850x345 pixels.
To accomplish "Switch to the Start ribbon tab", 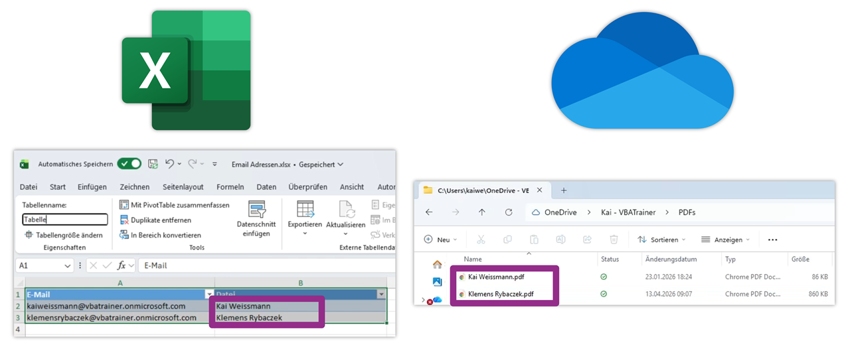I will click(58, 187).
